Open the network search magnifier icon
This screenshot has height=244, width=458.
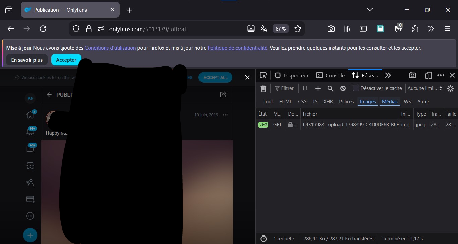(330, 88)
